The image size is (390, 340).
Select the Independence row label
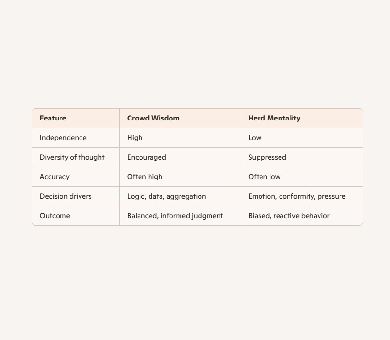coord(63,138)
